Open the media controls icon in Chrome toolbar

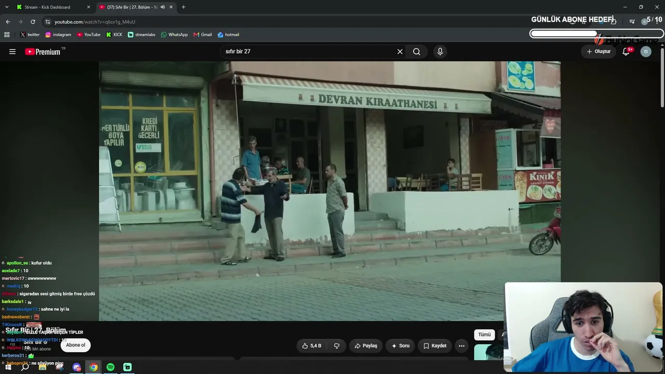pyautogui.click(x=632, y=21)
